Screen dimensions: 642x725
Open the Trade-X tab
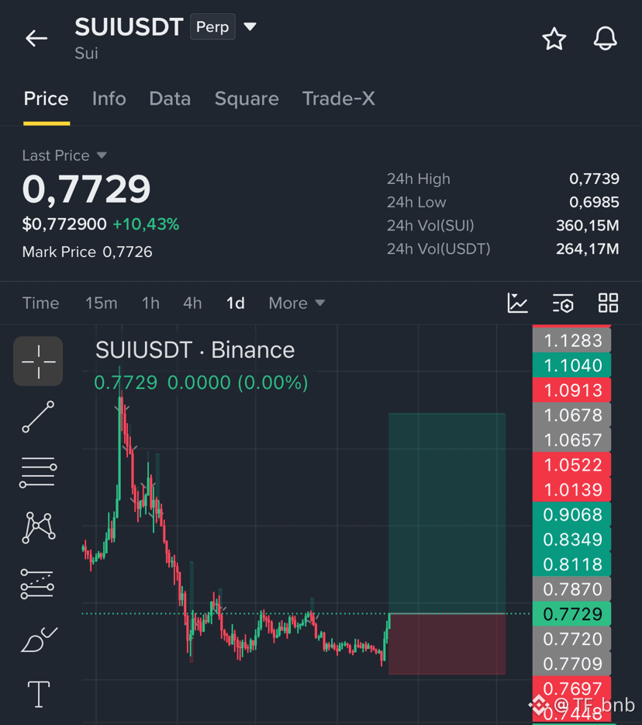[339, 99]
